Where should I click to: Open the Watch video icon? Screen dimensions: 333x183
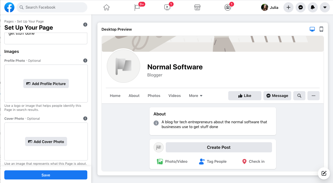pyautogui.click(x=167, y=8)
